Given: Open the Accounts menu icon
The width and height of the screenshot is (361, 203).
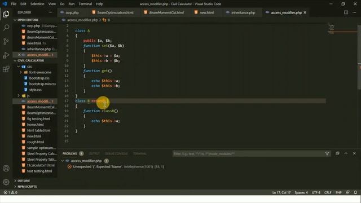Looking at the screenshot, I should [x=6, y=168].
